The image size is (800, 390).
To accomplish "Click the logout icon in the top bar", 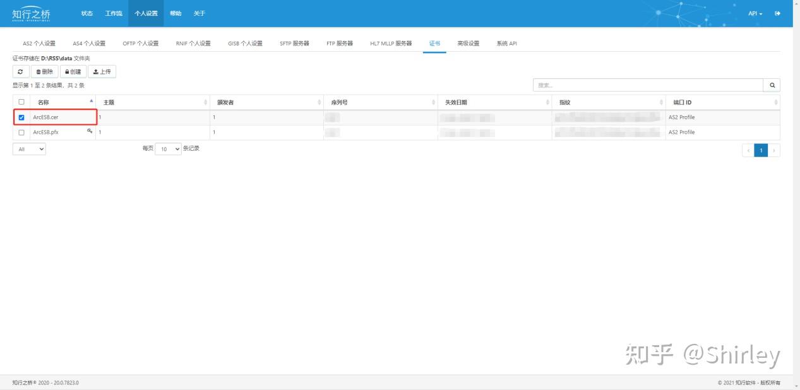I will pos(778,13).
